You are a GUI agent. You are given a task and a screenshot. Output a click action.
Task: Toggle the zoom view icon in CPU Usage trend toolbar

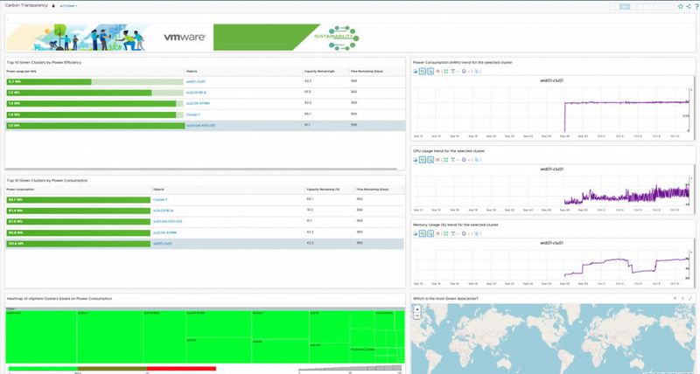point(430,160)
